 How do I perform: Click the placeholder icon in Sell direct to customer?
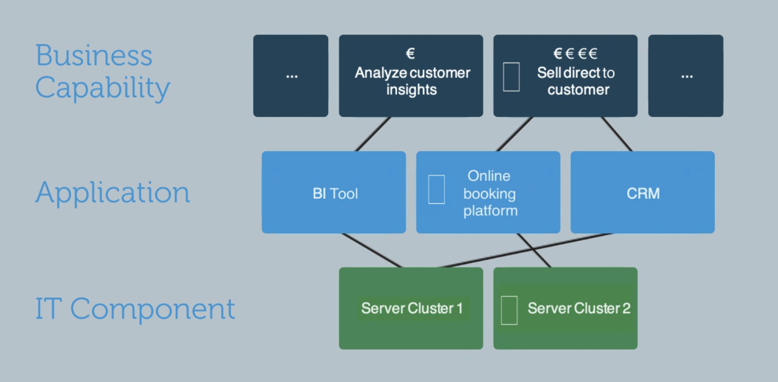pyautogui.click(x=511, y=77)
